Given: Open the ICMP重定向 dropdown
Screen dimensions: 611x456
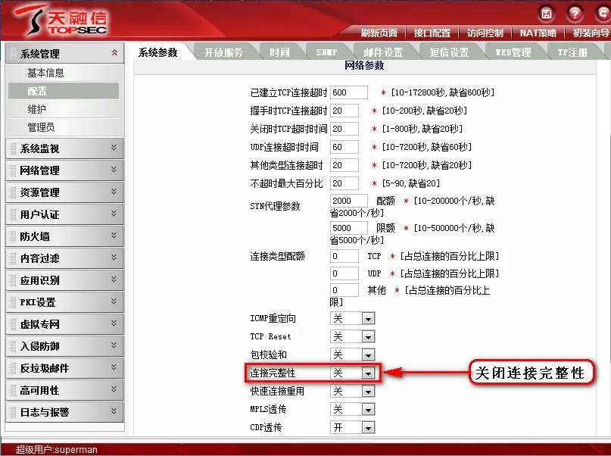Looking at the screenshot, I should pos(352,318).
